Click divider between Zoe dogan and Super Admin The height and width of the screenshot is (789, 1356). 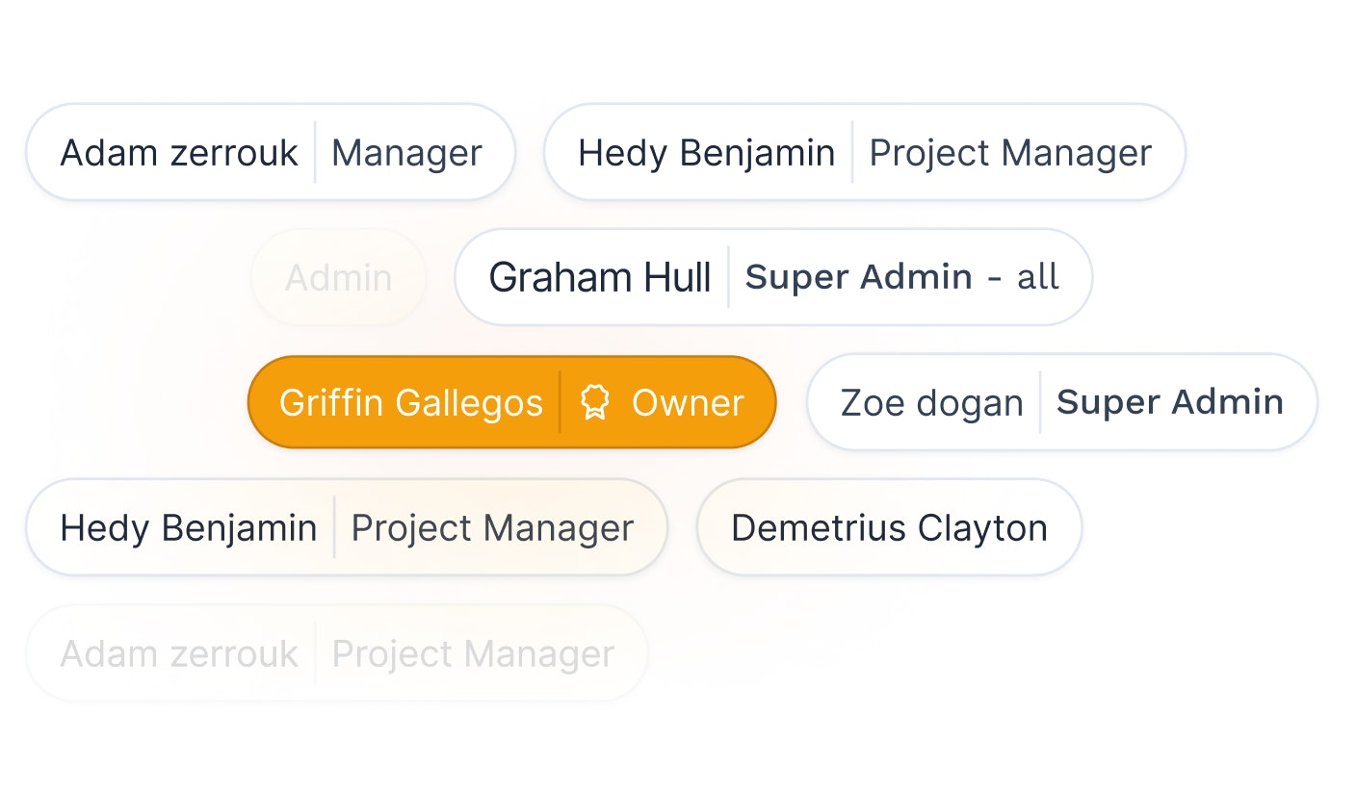pos(1040,402)
